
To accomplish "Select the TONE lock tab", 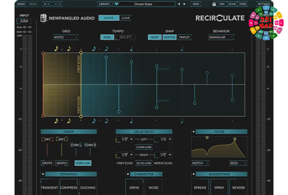I will pos(243,4).
